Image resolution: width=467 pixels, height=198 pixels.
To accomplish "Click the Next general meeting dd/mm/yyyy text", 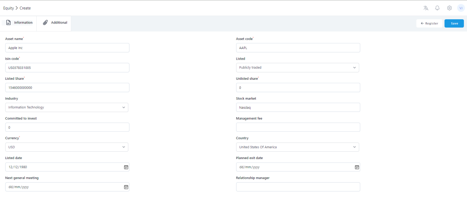I will (x=18, y=187).
